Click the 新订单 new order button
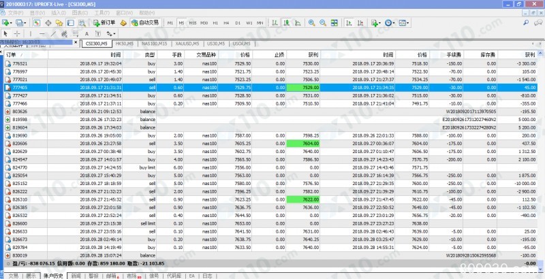 [x=104, y=23]
